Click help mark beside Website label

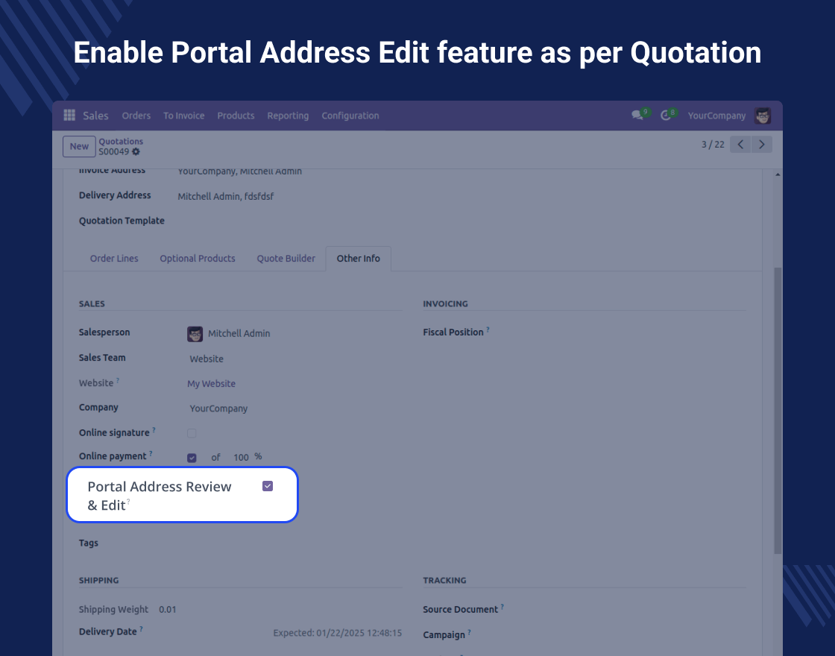point(118,380)
